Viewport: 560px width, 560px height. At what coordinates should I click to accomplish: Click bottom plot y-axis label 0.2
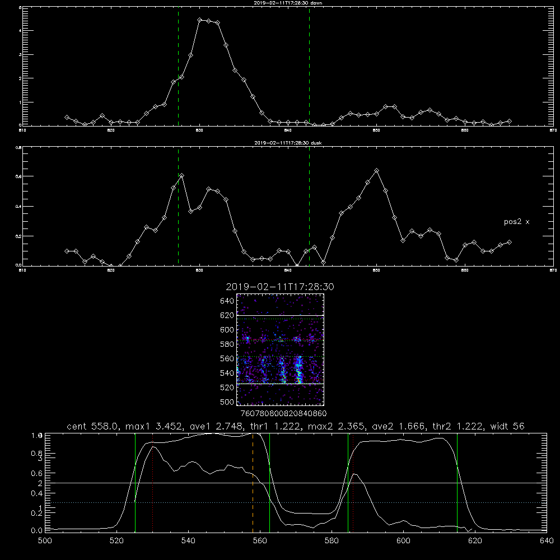point(37,513)
